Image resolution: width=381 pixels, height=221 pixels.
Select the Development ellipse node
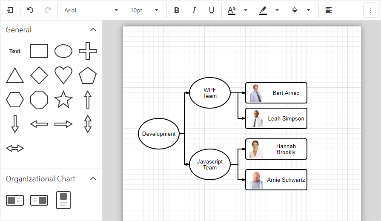tap(159, 134)
